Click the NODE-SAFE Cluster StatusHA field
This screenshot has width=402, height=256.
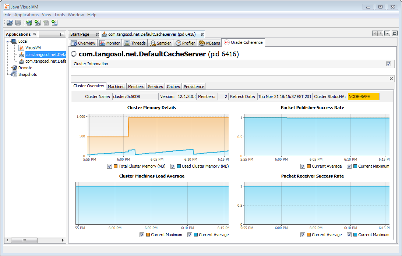364,97
